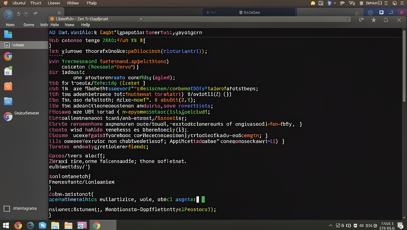Open Edge from the taskbar

tap(30, 225)
